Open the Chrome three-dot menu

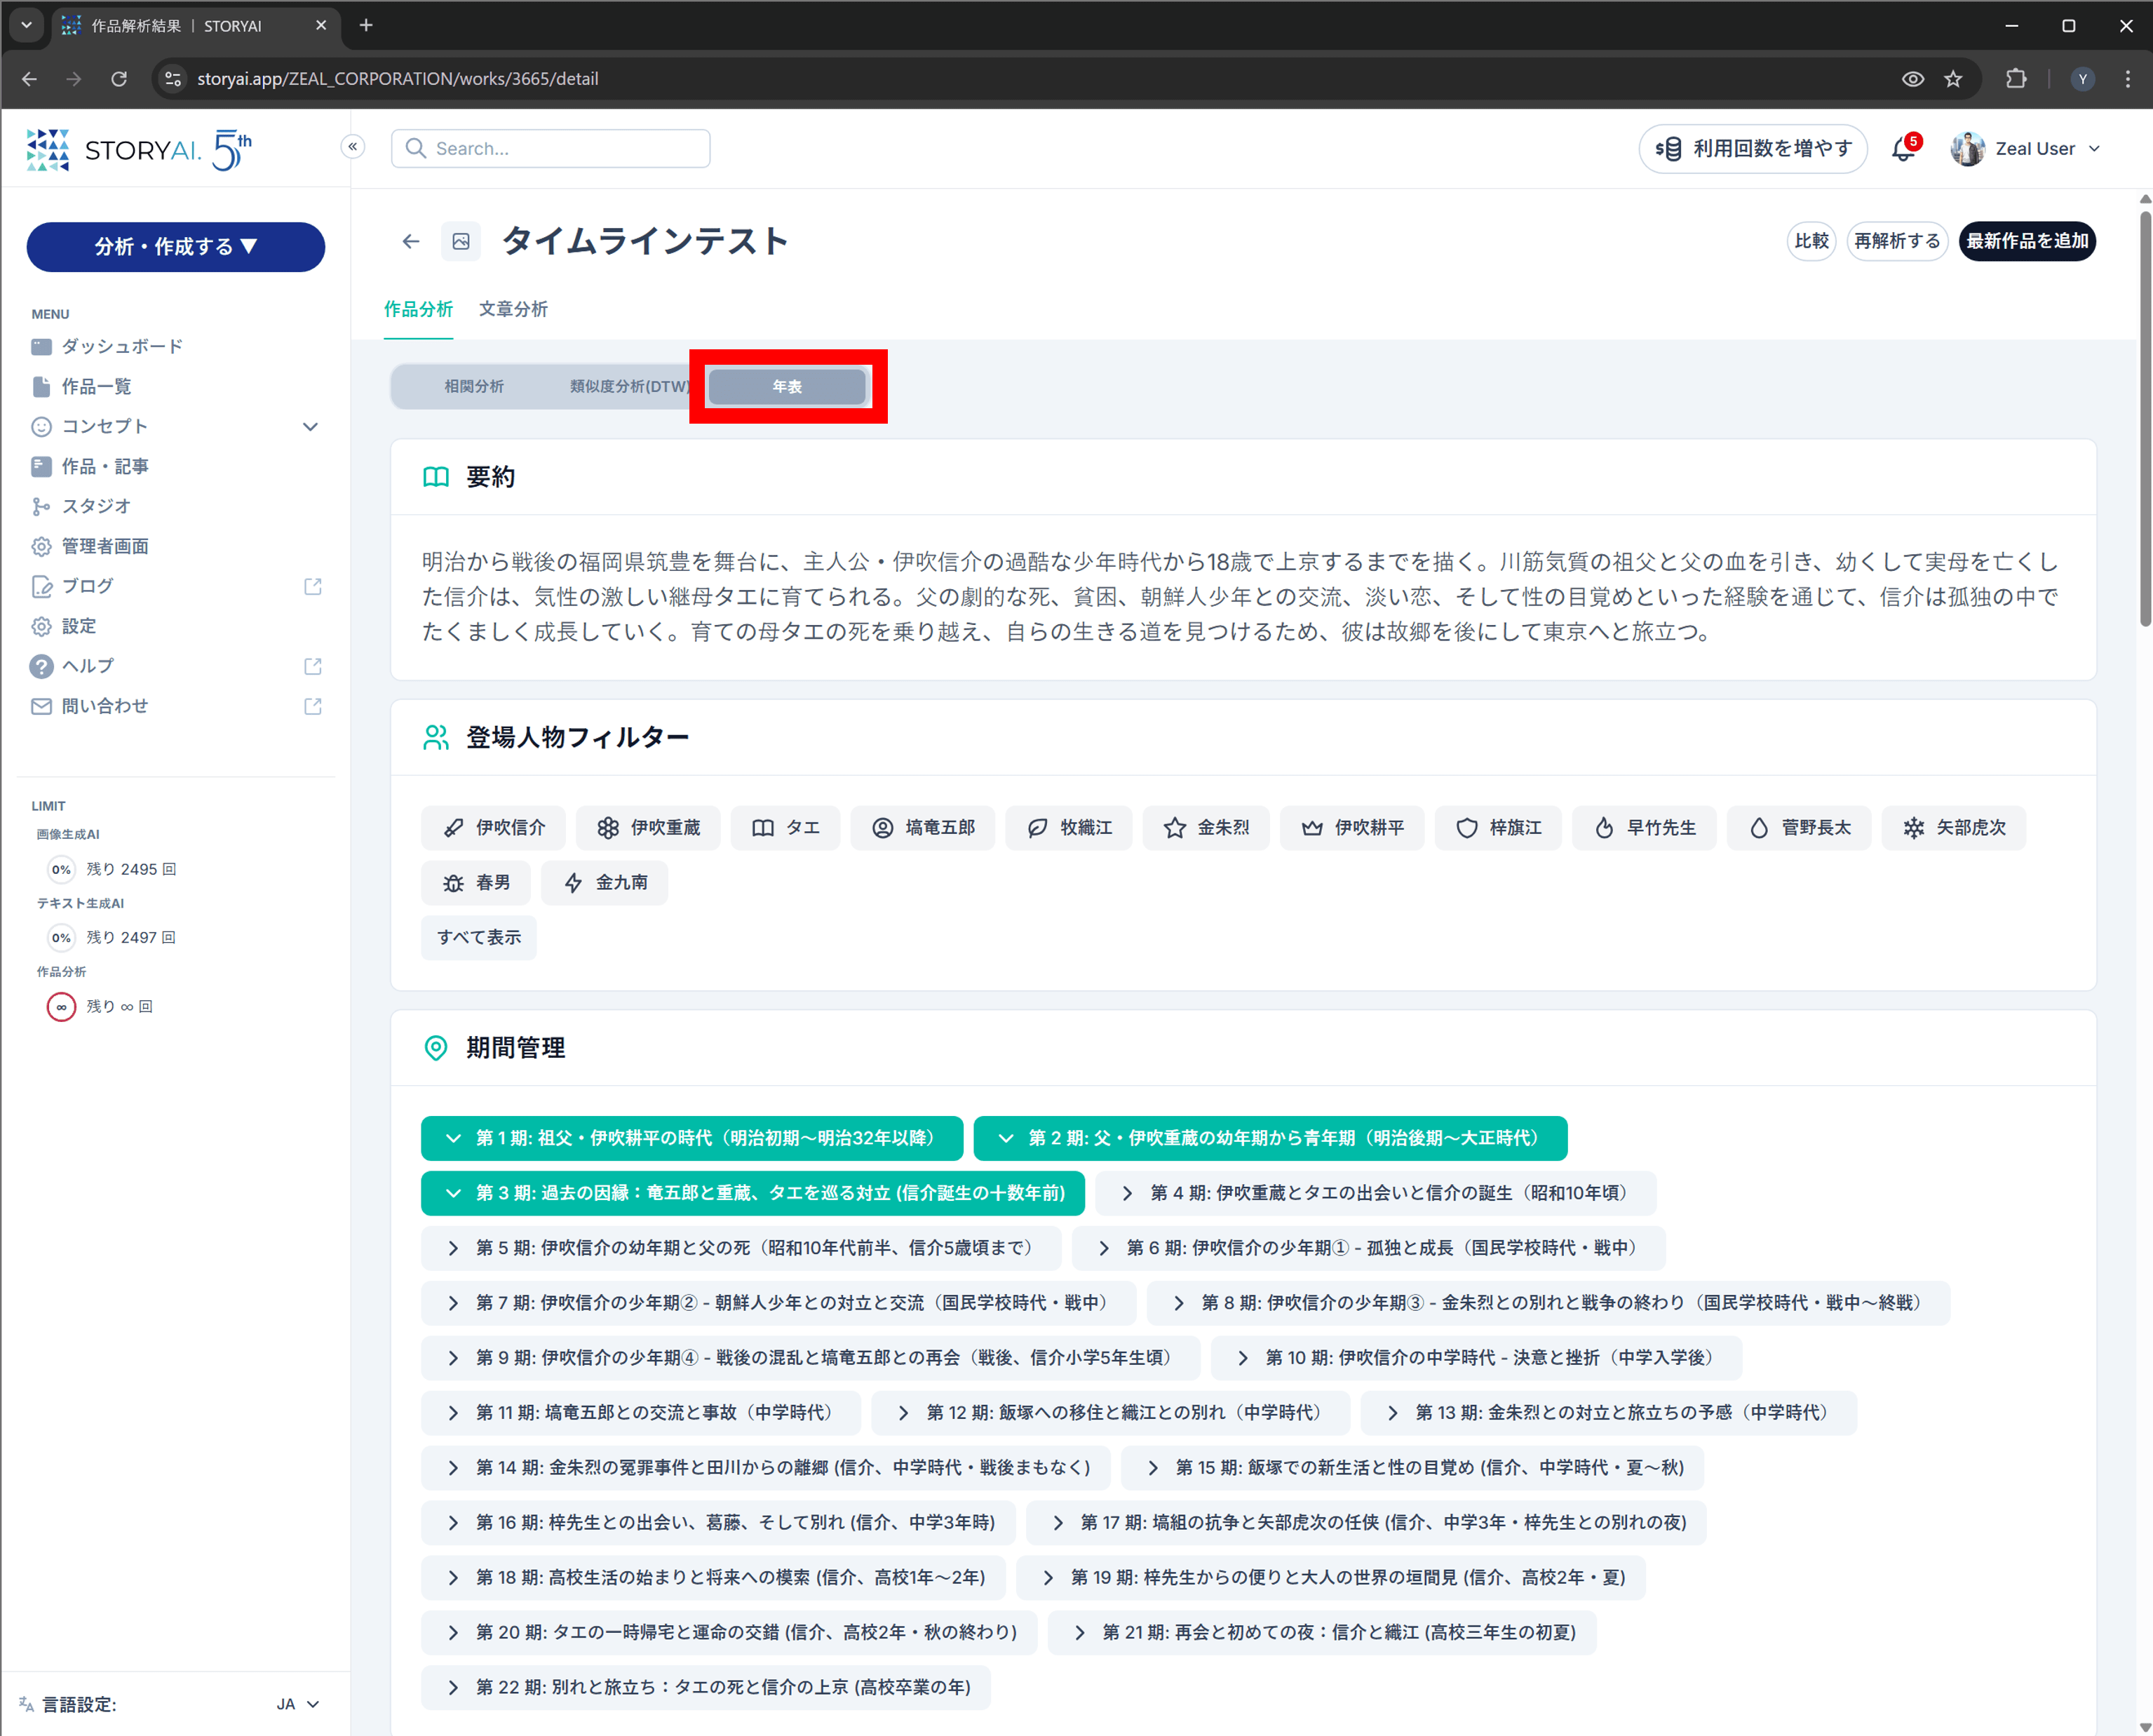[x=2127, y=79]
